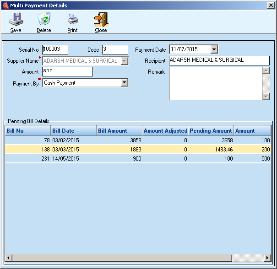Click the Save floppy disk icon
Screen dimensions: 277x269
[x=16, y=19]
